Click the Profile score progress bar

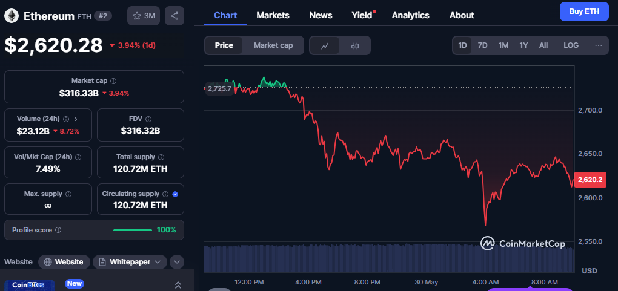(133, 230)
